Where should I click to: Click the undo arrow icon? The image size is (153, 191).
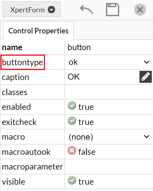point(86,10)
